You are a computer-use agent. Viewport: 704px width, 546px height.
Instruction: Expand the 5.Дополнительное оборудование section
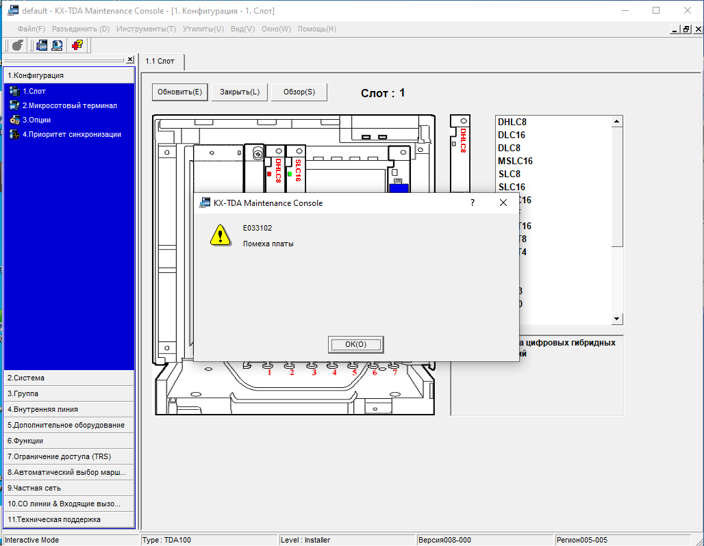pyautogui.click(x=69, y=425)
